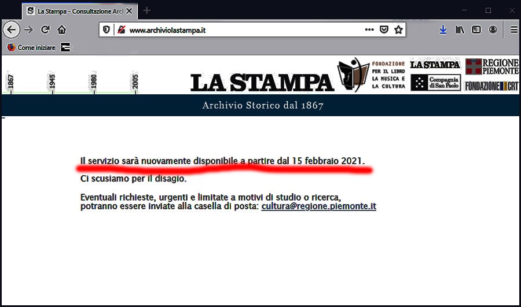Open the Fondazione CRT logo
The height and width of the screenshot is (307, 521).
[x=491, y=86]
